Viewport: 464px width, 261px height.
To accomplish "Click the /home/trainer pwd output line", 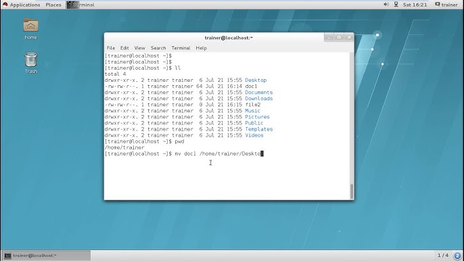I will [x=124, y=147].
